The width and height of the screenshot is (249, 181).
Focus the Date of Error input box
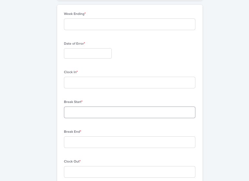pos(88,53)
